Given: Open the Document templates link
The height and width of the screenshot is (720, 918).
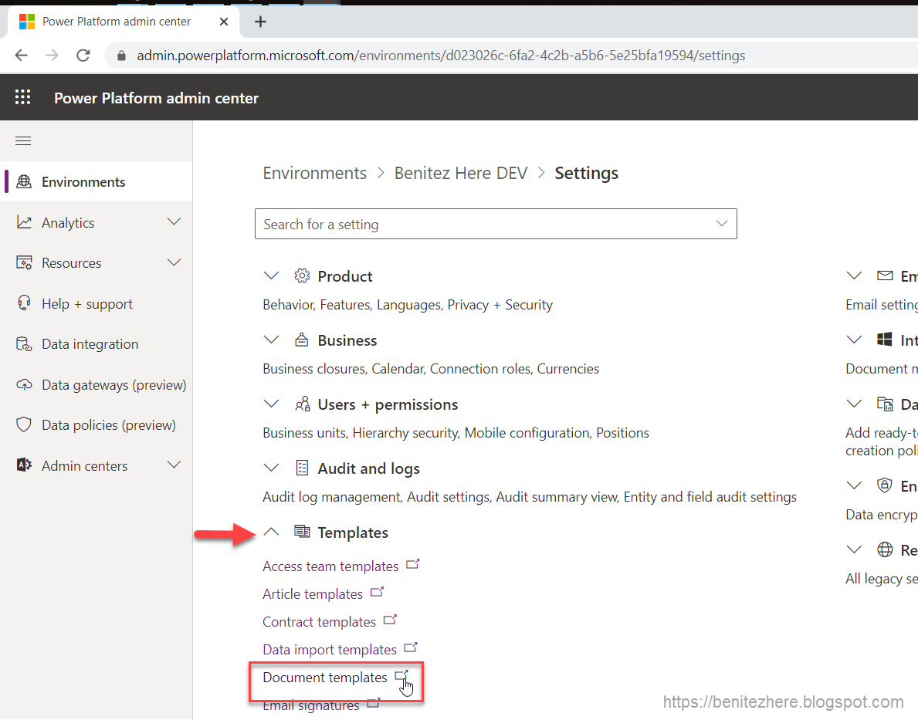Looking at the screenshot, I should coord(325,678).
